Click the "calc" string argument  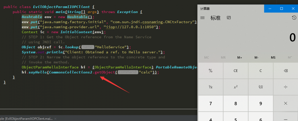coord(146,72)
